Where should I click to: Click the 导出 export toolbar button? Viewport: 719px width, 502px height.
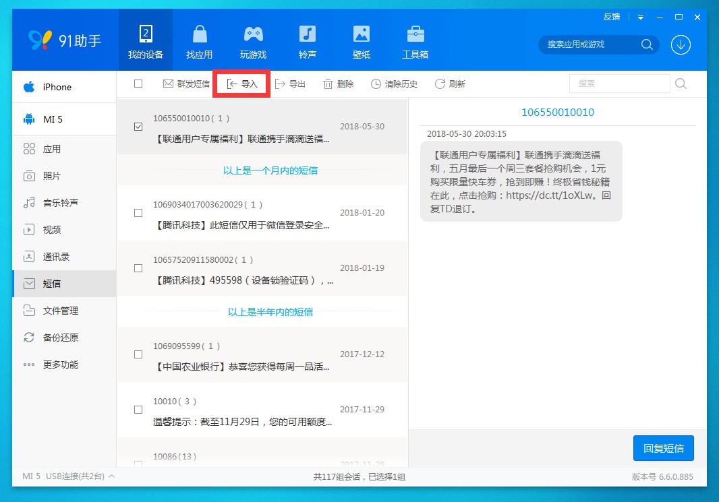[x=290, y=84]
